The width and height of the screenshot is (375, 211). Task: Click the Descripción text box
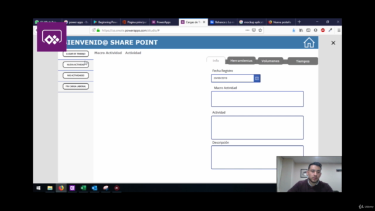pyautogui.click(x=257, y=157)
